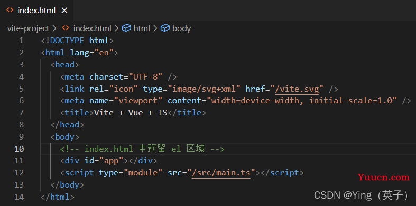Expand chevron after vite-project in breadcrumb
This screenshot has width=416, height=206.
(x=54, y=28)
